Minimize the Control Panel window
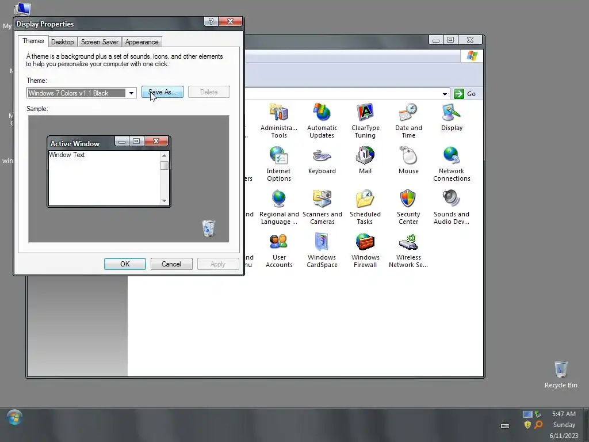589x442 pixels. click(x=436, y=40)
